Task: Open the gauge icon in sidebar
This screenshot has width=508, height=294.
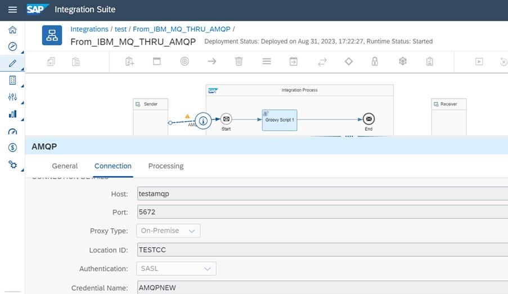Action: pos(12,131)
